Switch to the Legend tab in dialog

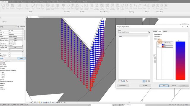click(165, 32)
